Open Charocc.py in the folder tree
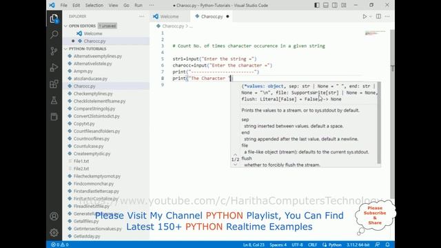The width and height of the screenshot is (441, 248). point(84,86)
